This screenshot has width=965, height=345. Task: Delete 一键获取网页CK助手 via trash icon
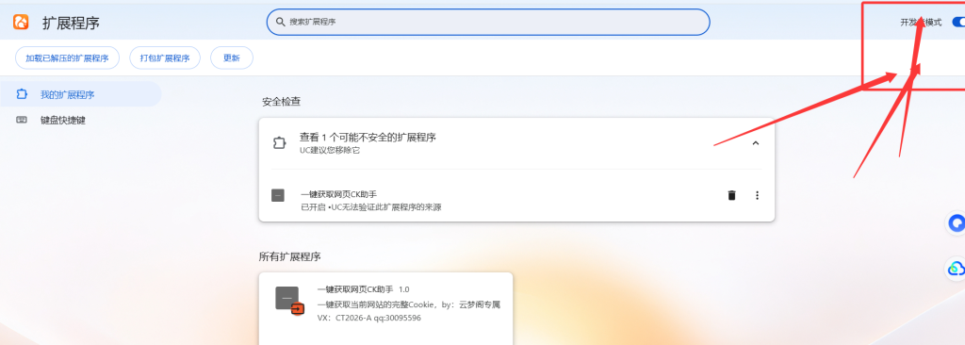[x=731, y=195]
